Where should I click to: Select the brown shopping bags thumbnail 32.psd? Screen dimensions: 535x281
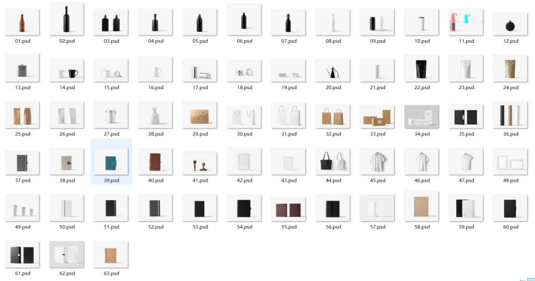(x=333, y=116)
